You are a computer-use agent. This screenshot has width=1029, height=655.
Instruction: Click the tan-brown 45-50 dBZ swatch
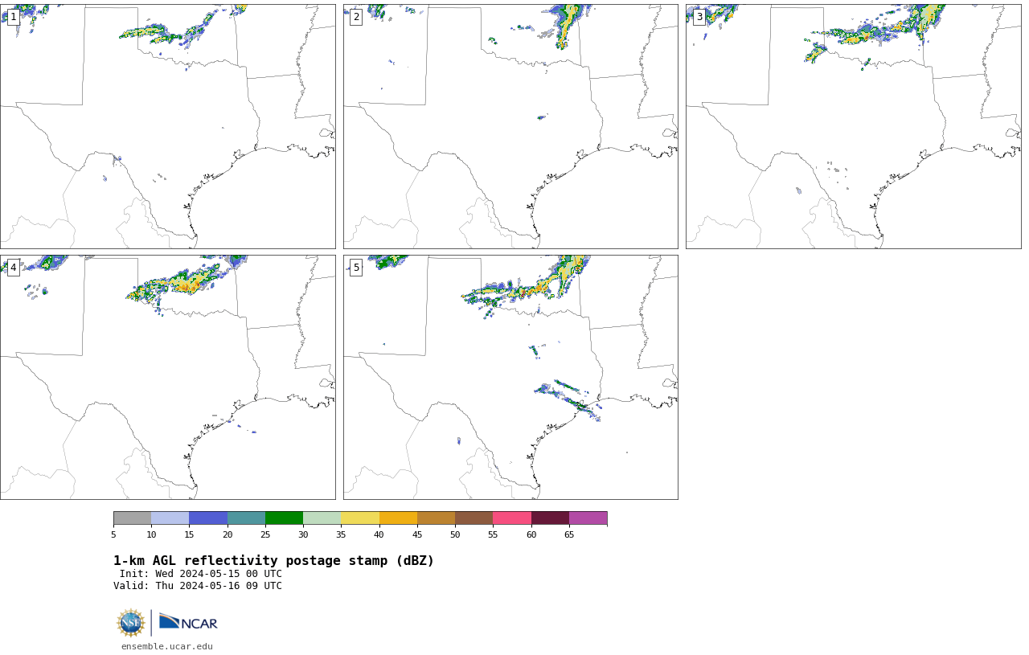436,518
